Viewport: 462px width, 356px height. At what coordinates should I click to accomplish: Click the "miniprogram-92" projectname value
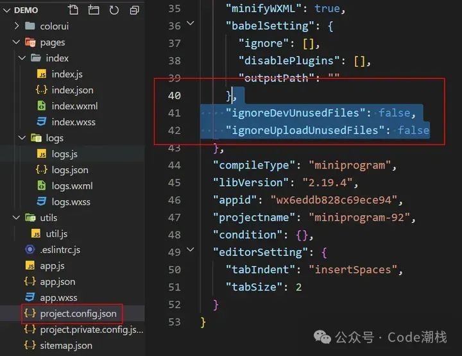click(x=359, y=217)
